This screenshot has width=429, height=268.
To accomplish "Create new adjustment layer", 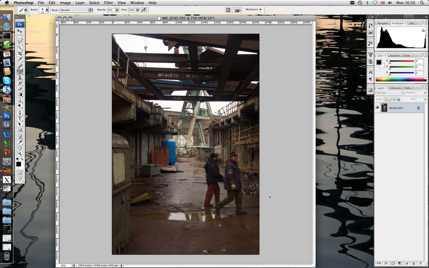I will tap(400, 263).
